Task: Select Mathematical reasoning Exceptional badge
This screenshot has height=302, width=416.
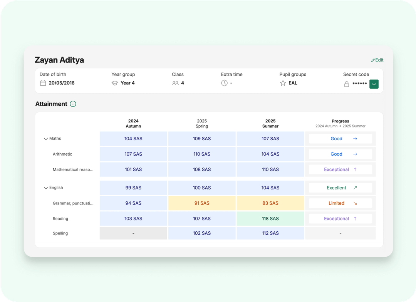Action: [341, 169]
